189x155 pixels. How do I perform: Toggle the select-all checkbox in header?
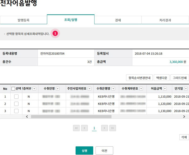tap(13, 89)
